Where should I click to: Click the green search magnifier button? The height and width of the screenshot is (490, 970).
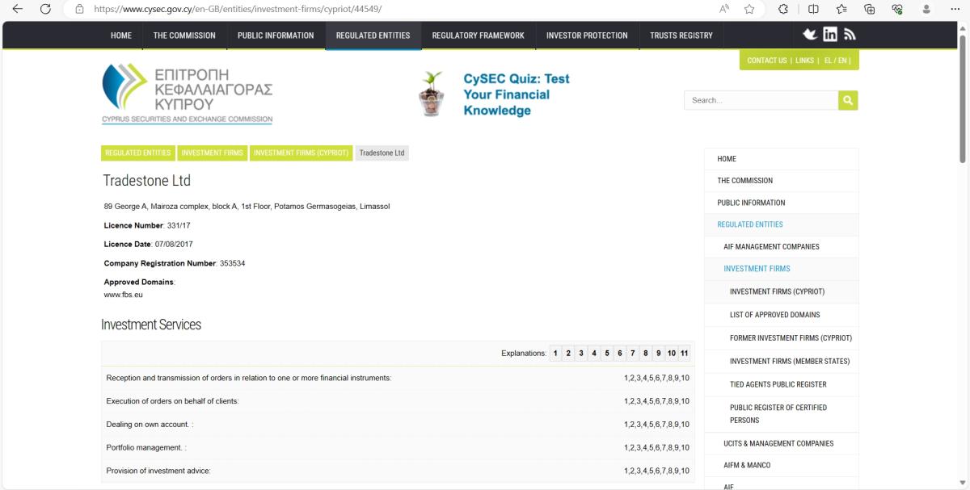point(848,100)
